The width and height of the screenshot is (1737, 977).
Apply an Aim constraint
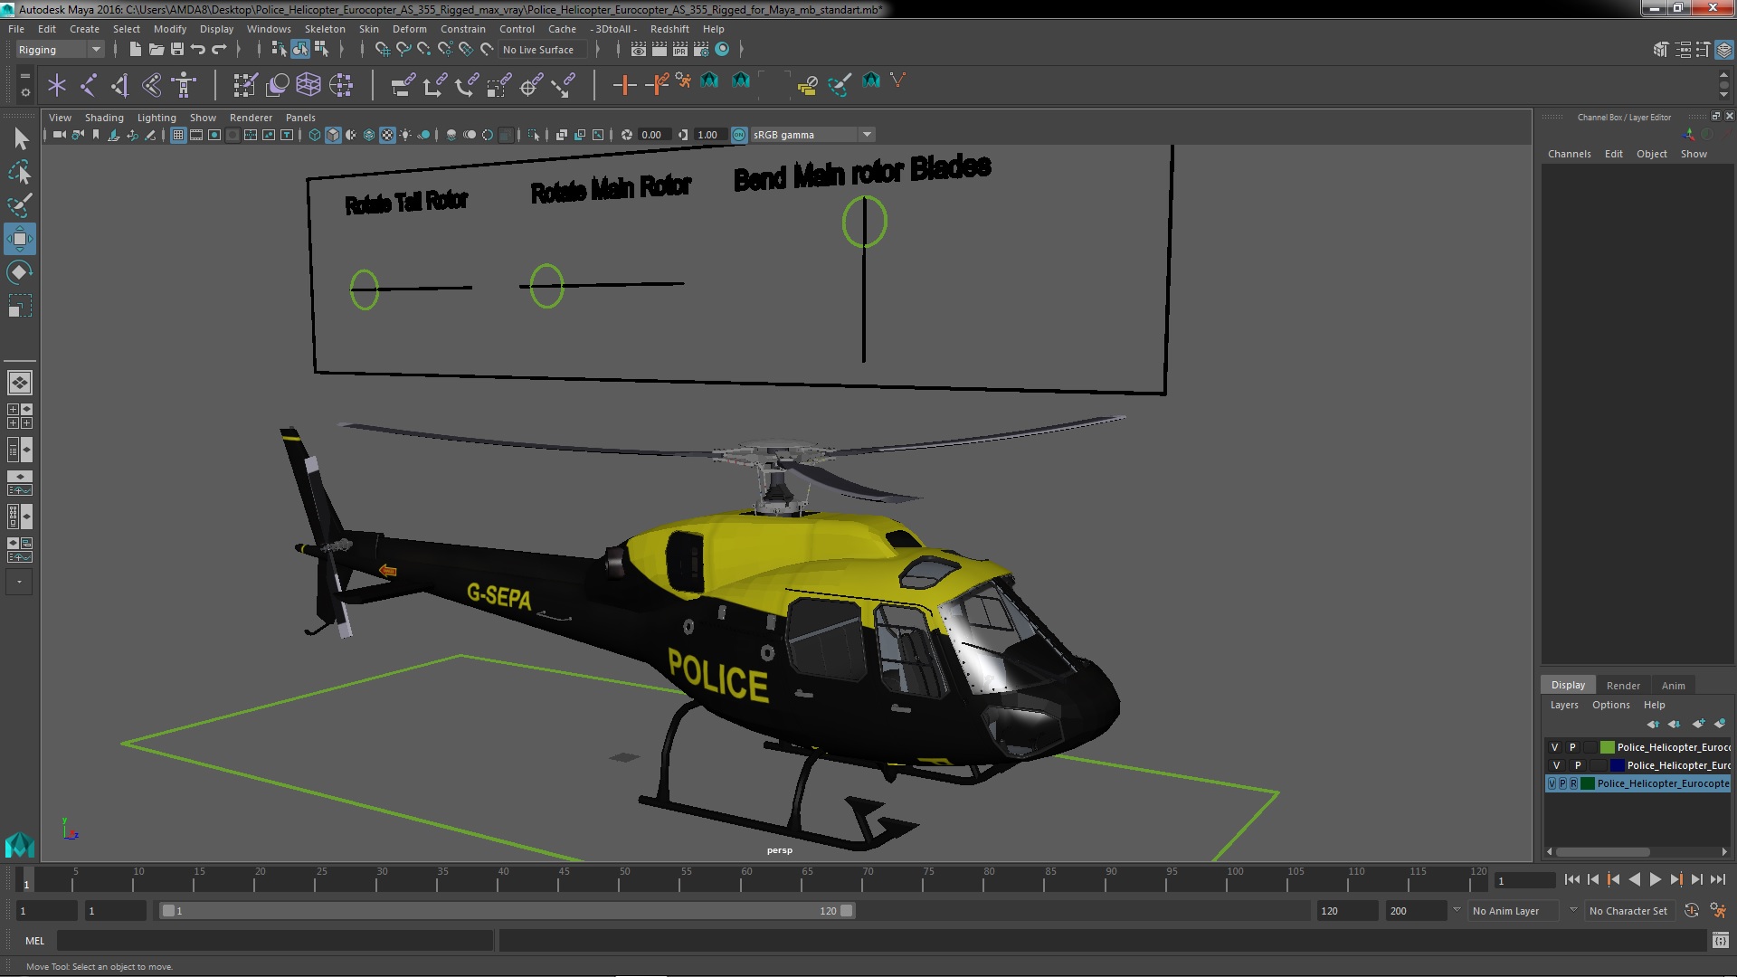point(531,85)
